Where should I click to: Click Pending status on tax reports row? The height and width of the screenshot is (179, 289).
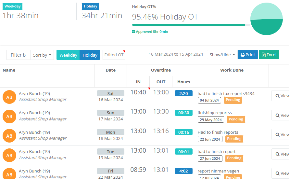coord(233,100)
